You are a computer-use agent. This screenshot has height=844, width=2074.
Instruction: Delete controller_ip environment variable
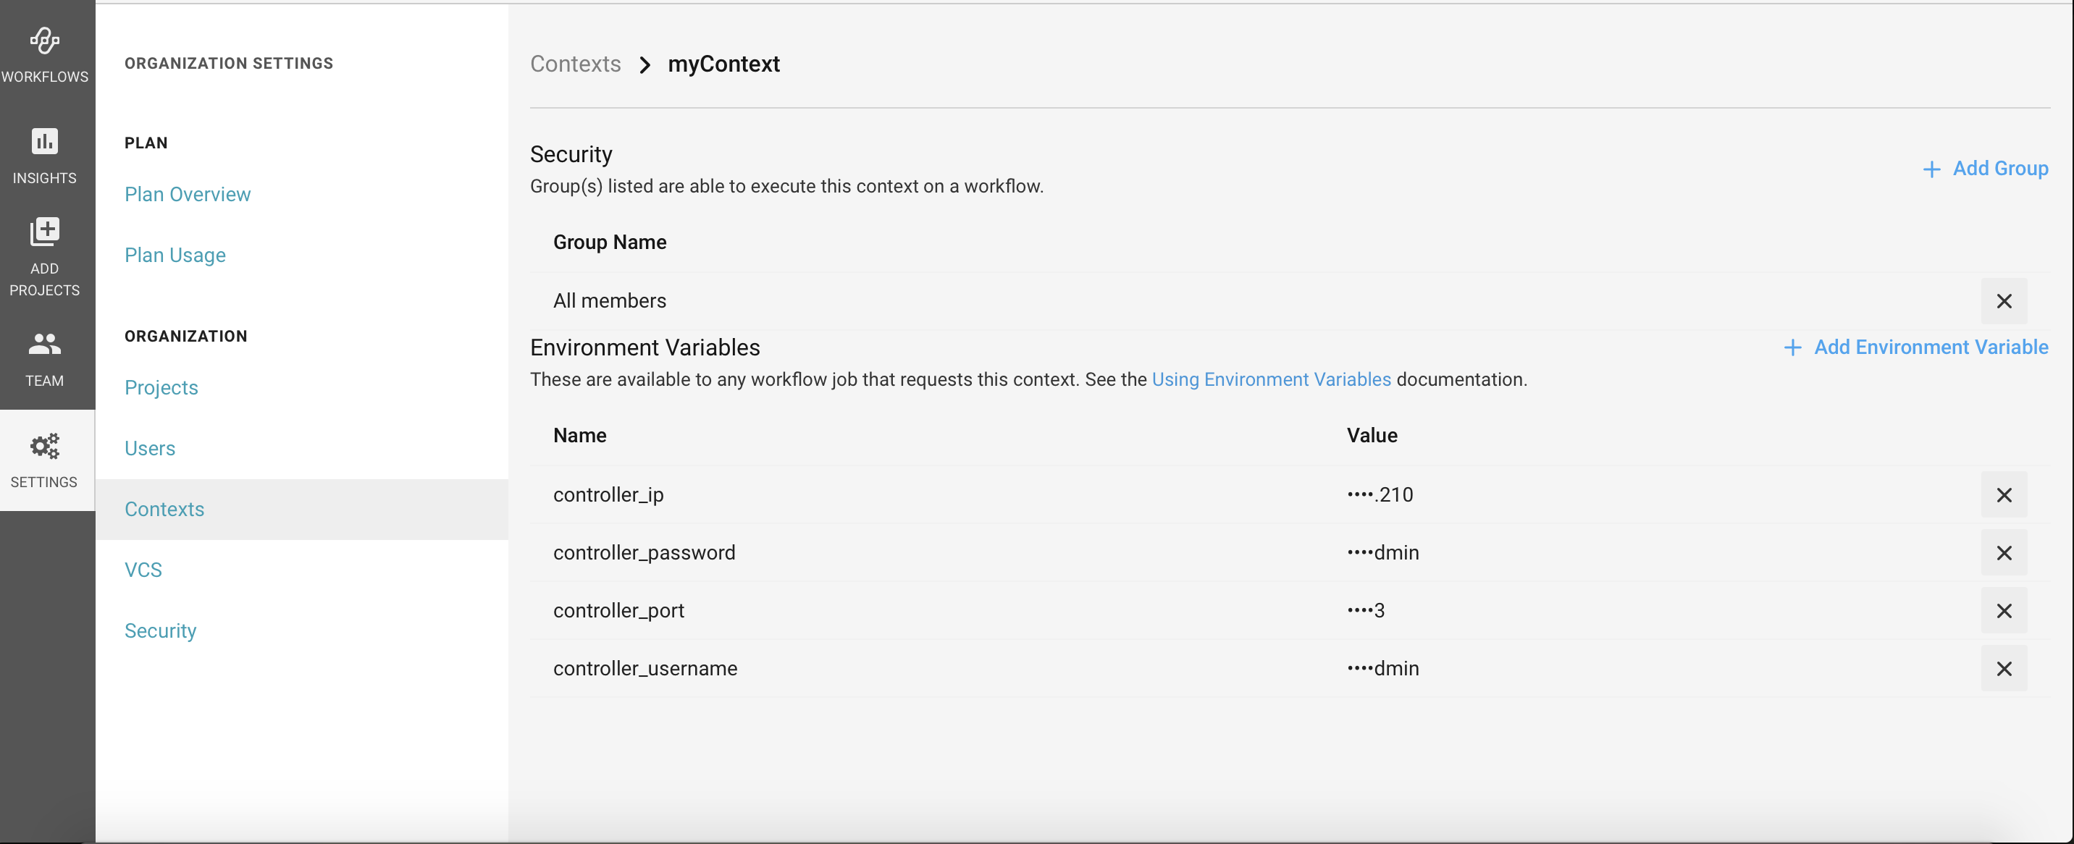[x=2004, y=495]
